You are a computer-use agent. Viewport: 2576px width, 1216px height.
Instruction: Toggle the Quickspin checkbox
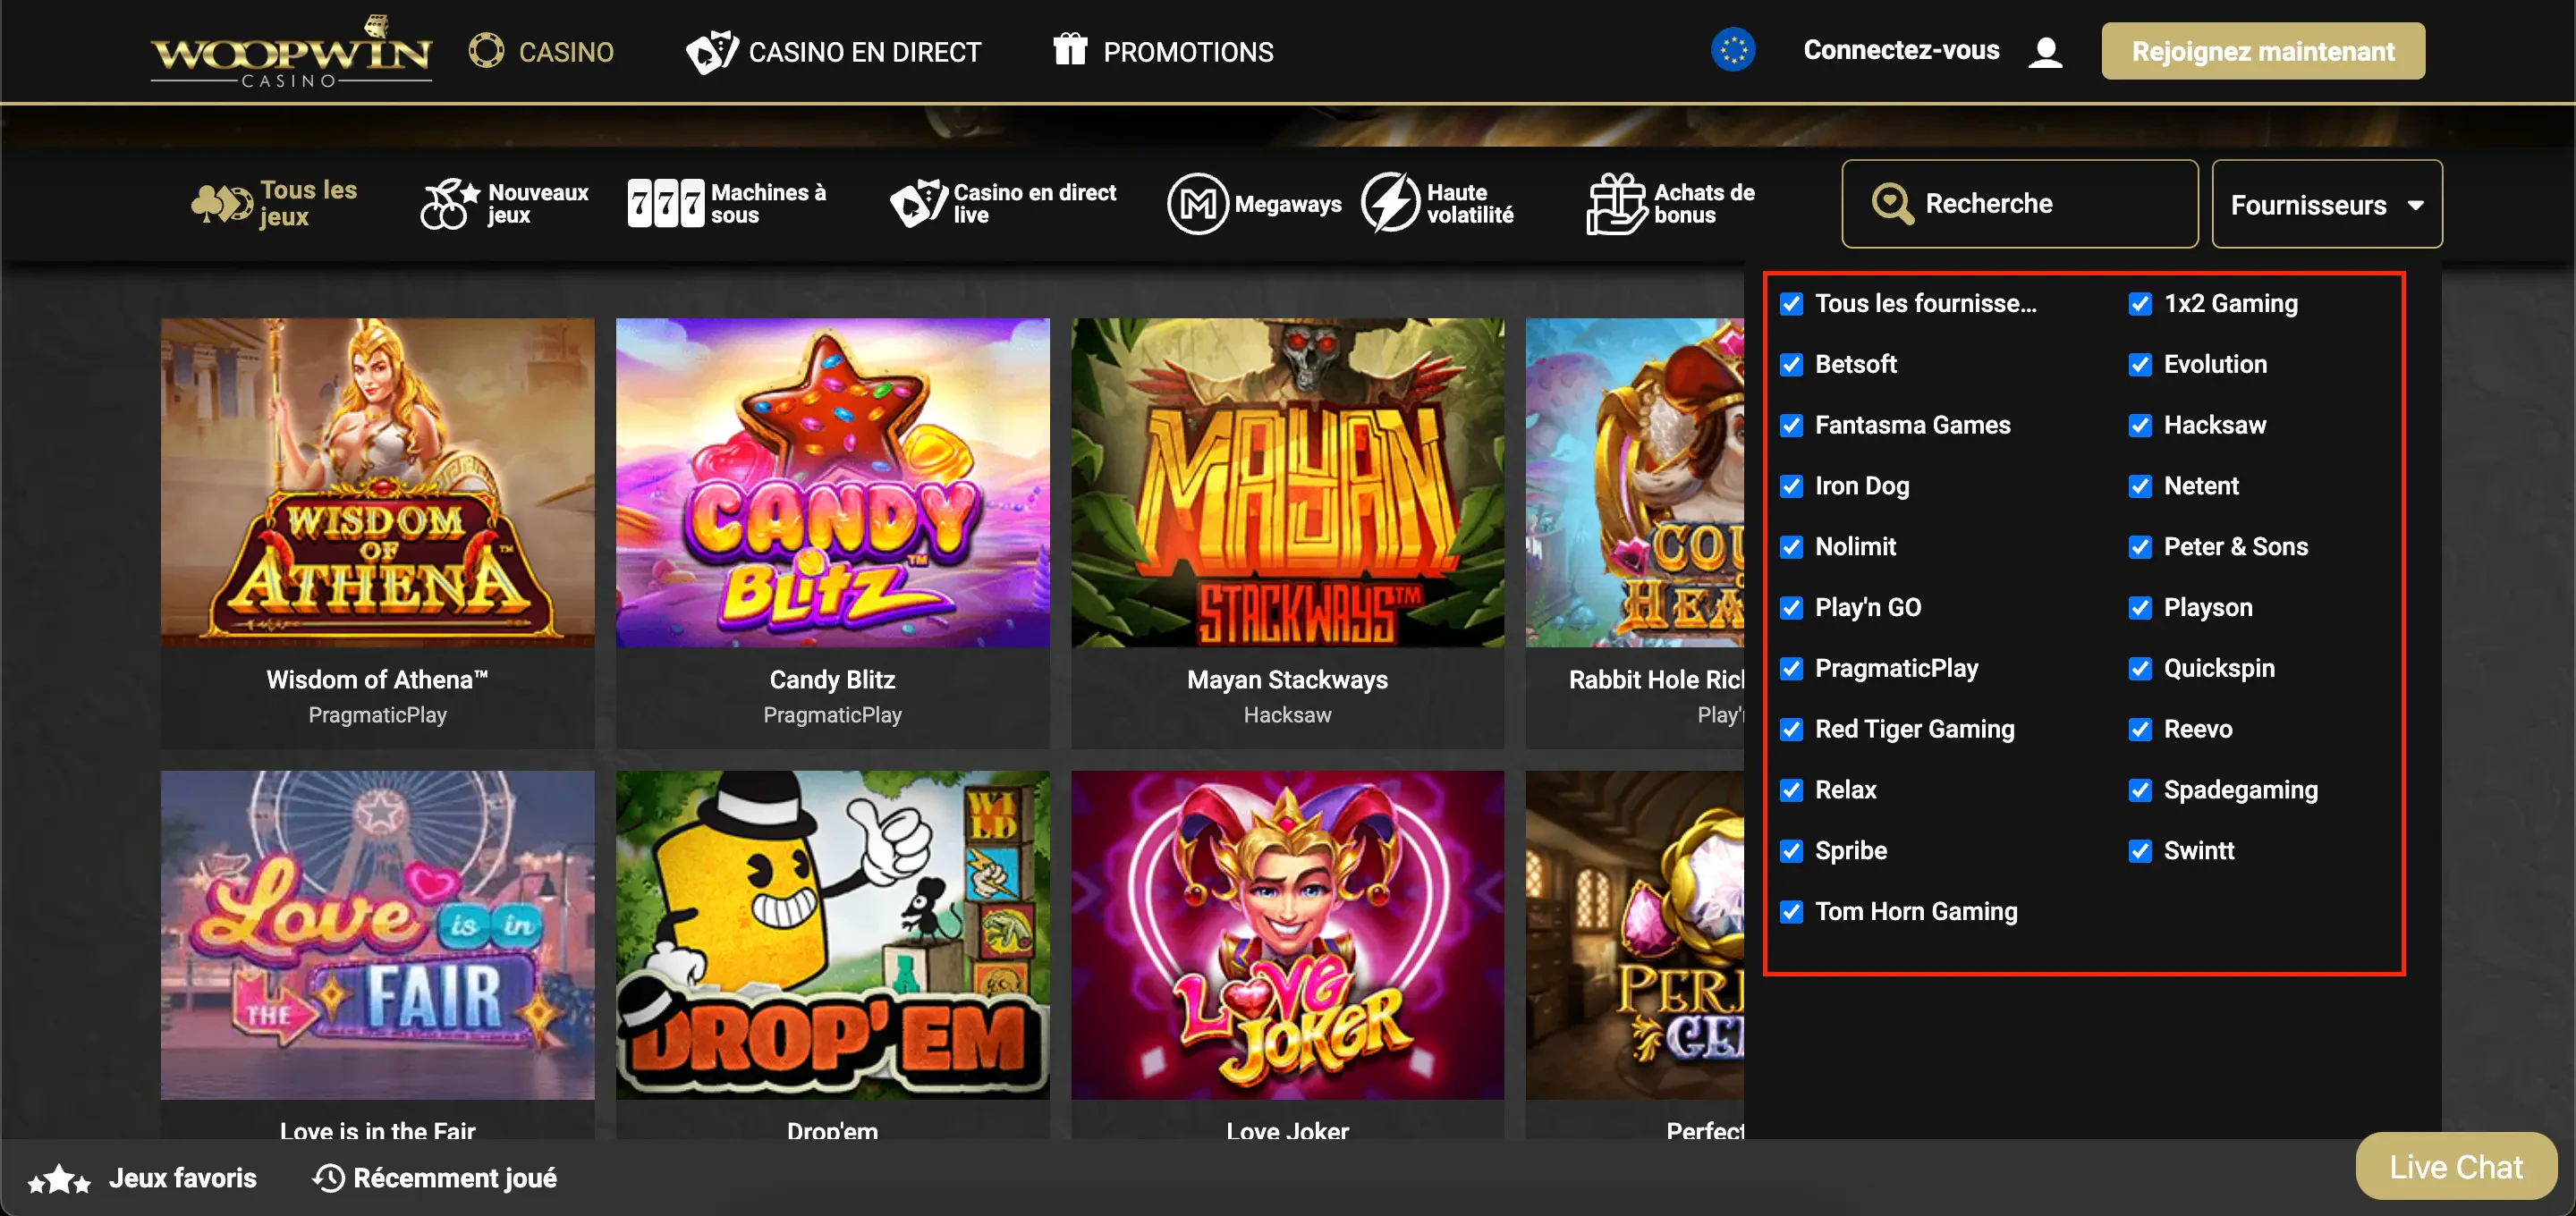[2139, 669]
